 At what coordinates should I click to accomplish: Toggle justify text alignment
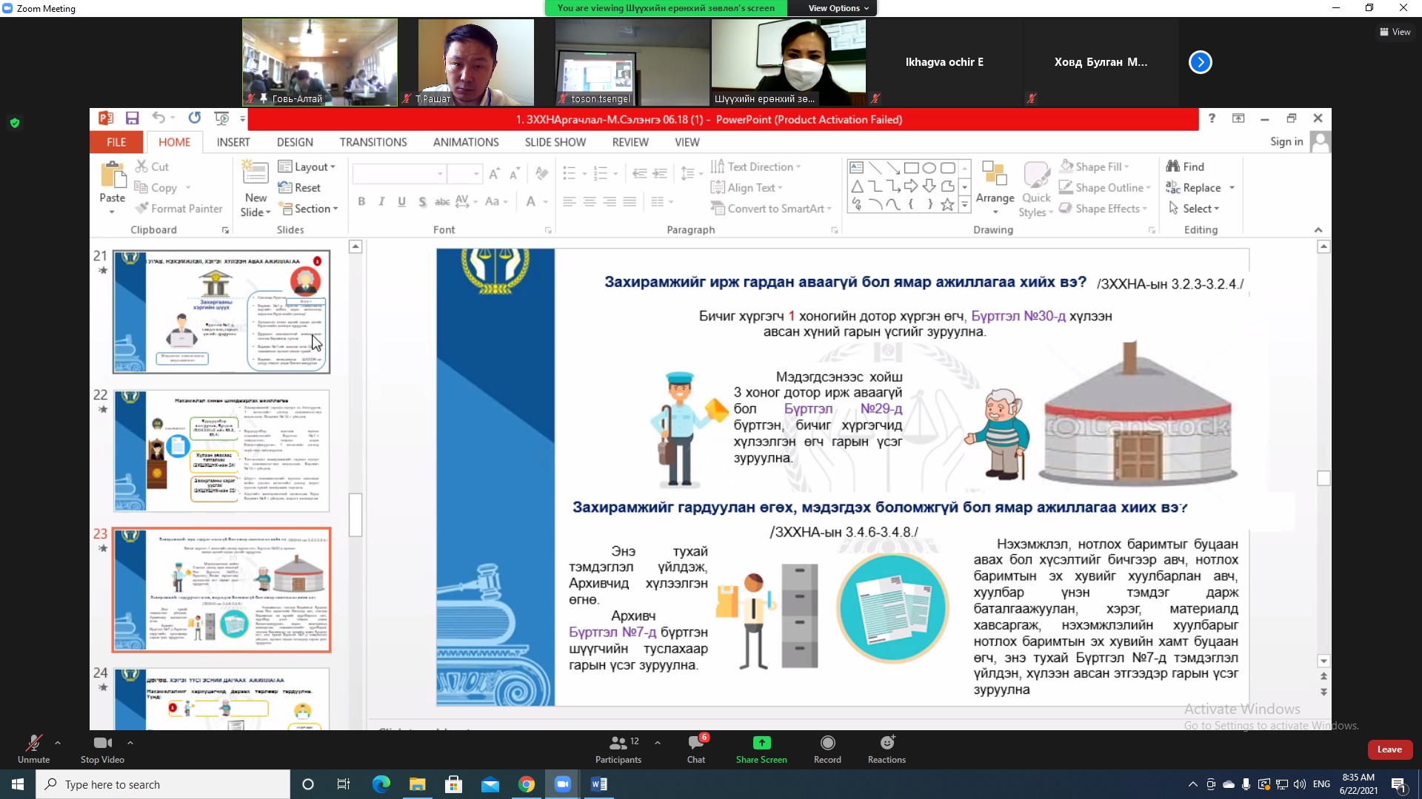pos(630,201)
